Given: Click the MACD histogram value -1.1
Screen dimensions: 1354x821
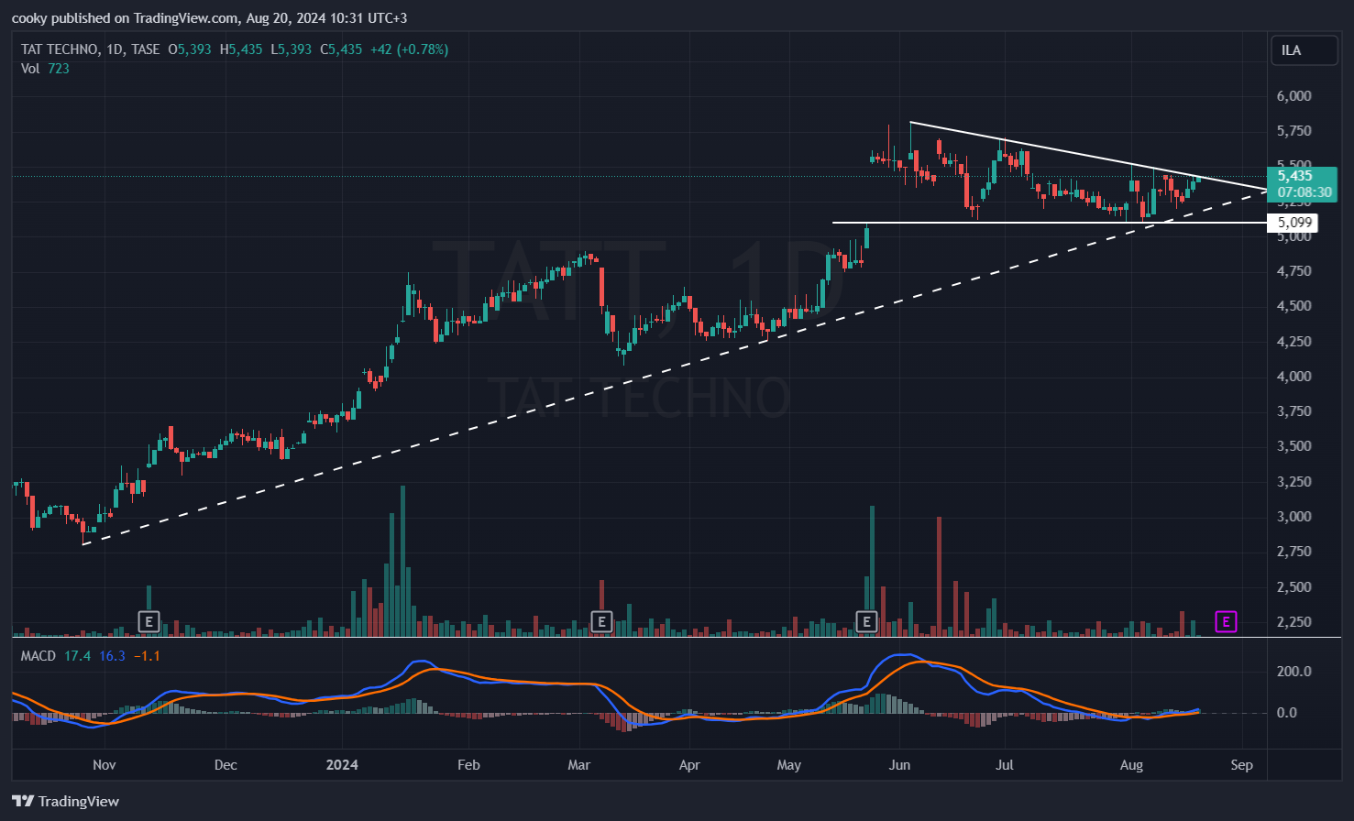Looking at the screenshot, I should coord(147,656).
